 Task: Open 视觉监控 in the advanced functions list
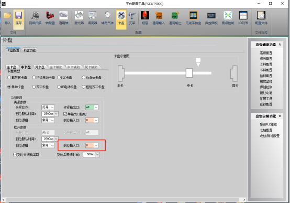coord(266,81)
